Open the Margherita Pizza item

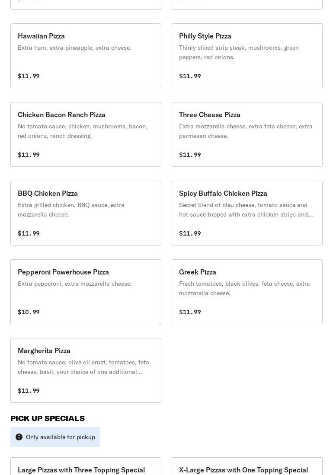(x=86, y=370)
